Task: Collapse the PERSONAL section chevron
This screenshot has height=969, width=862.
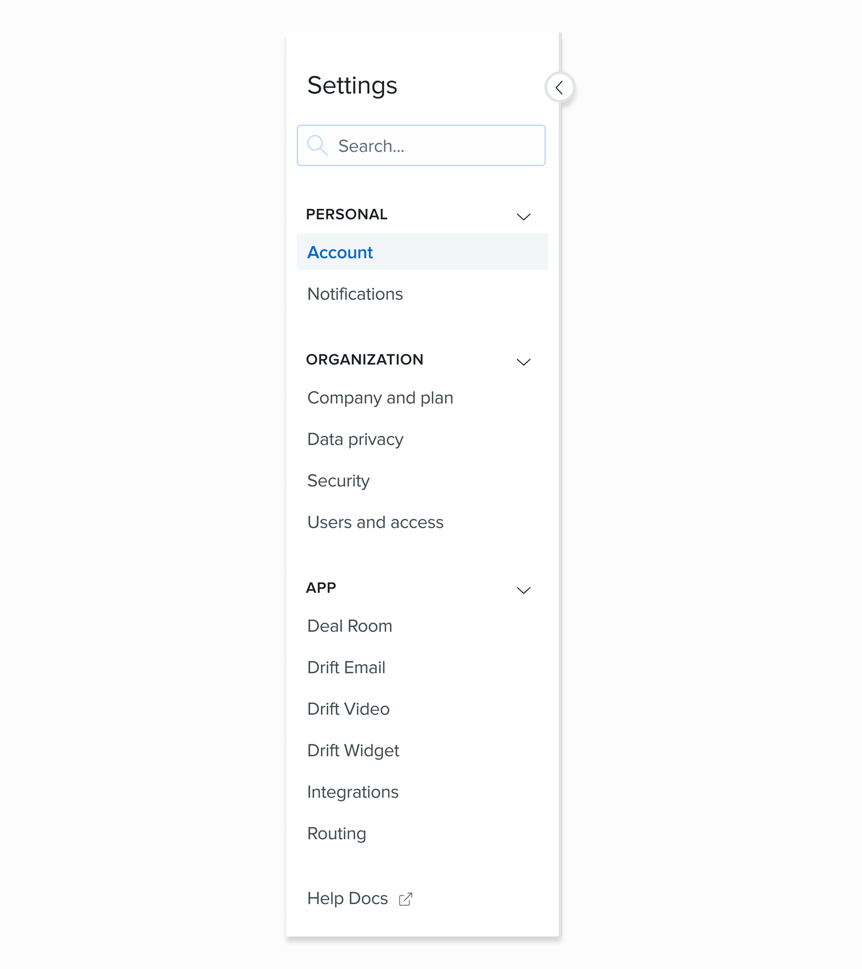Action: 523,217
